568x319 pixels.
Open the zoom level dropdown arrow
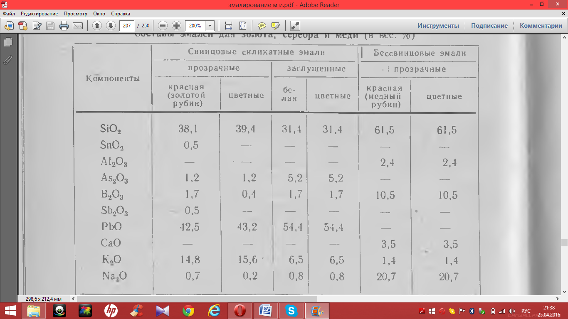click(x=210, y=26)
